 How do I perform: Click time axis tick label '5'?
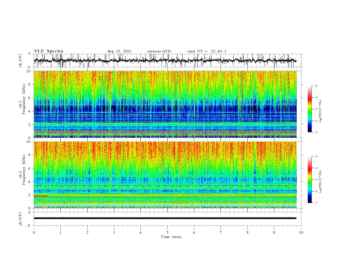click(x=167, y=232)
